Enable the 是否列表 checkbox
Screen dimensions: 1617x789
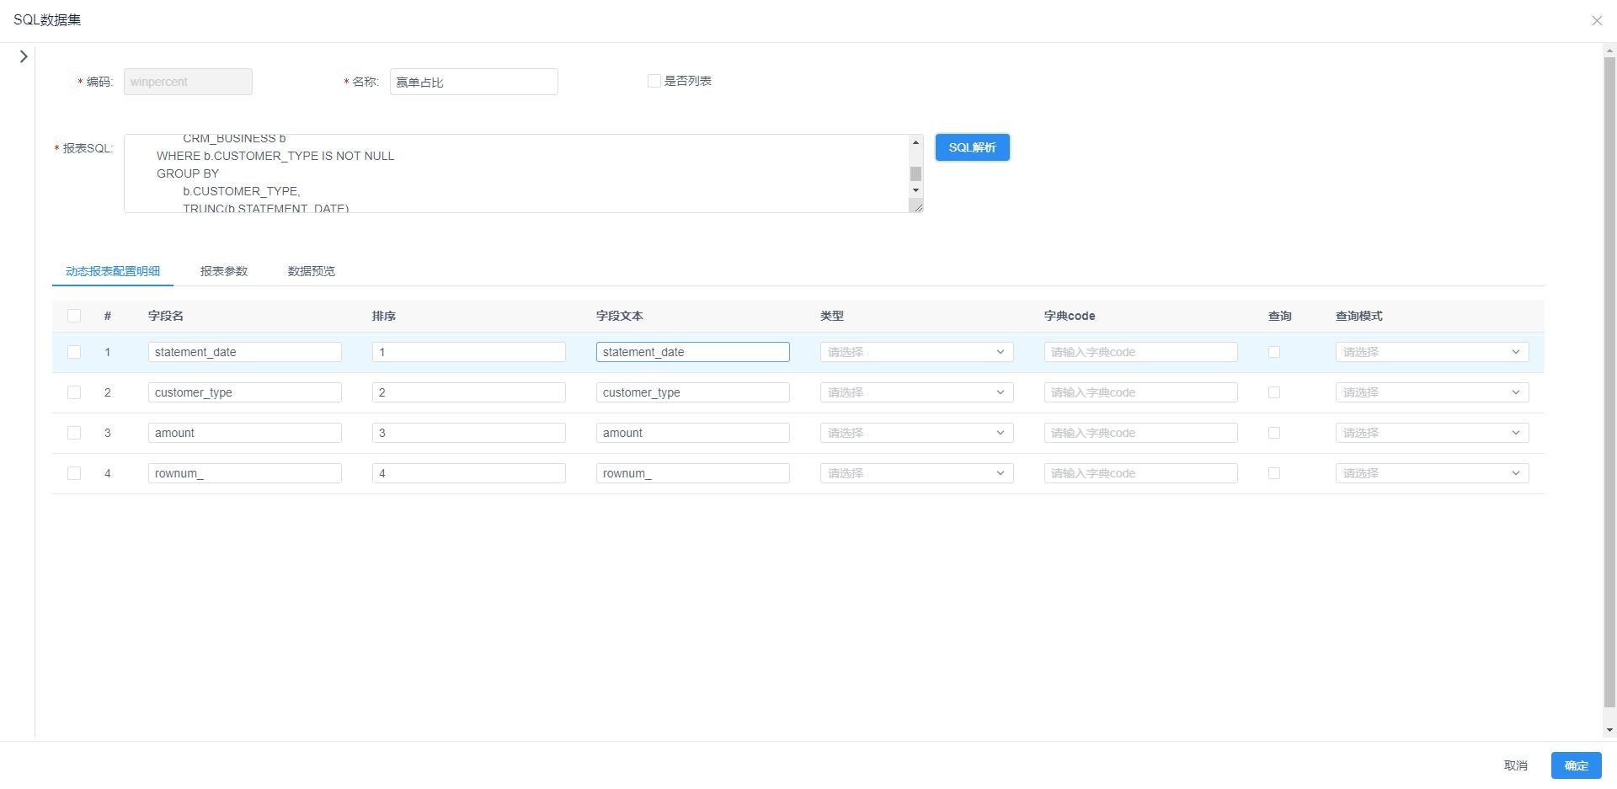[654, 80]
